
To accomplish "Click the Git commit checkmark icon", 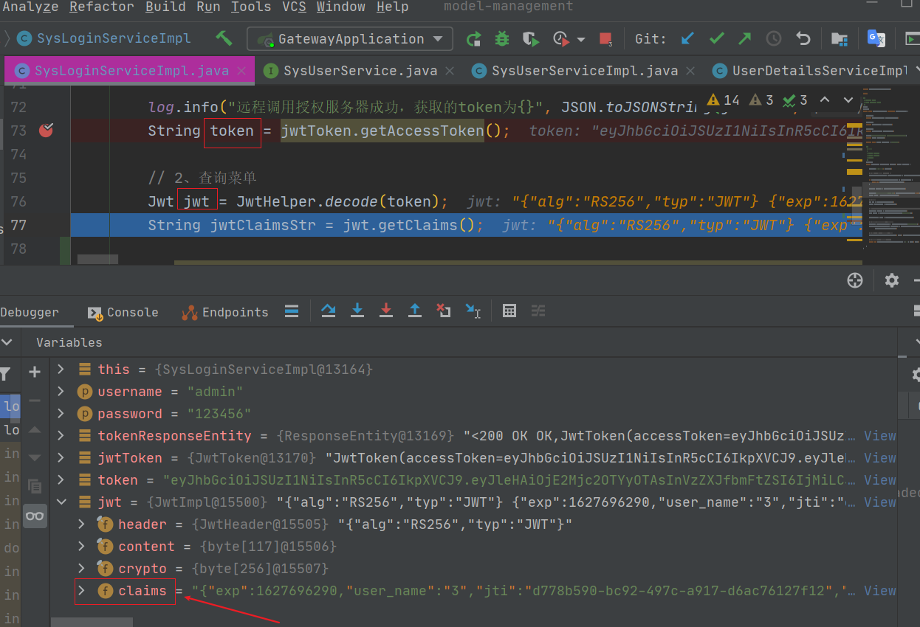I will coord(716,38).
